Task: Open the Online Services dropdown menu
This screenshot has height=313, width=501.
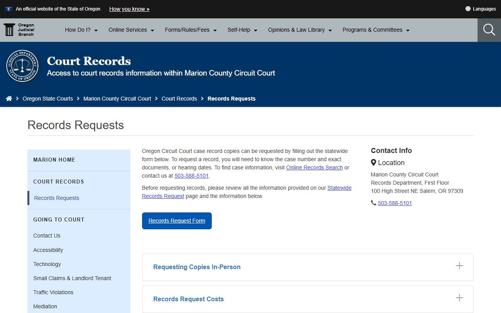Action: (132, 30)
